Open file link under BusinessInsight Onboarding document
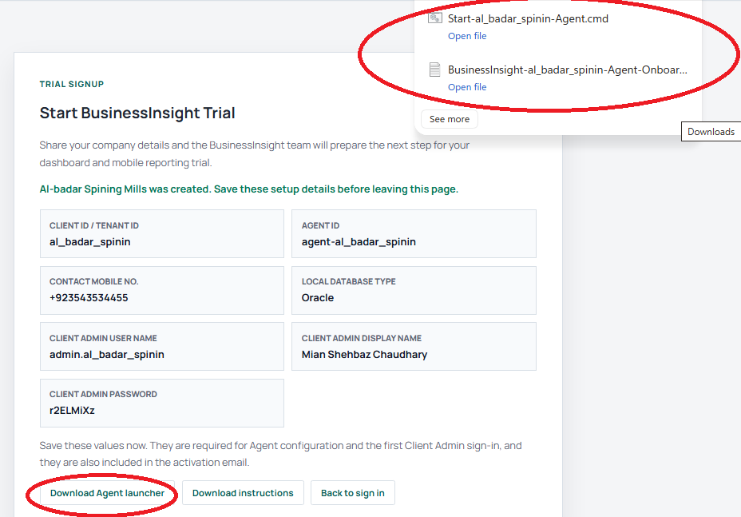 tap(467, 87)
